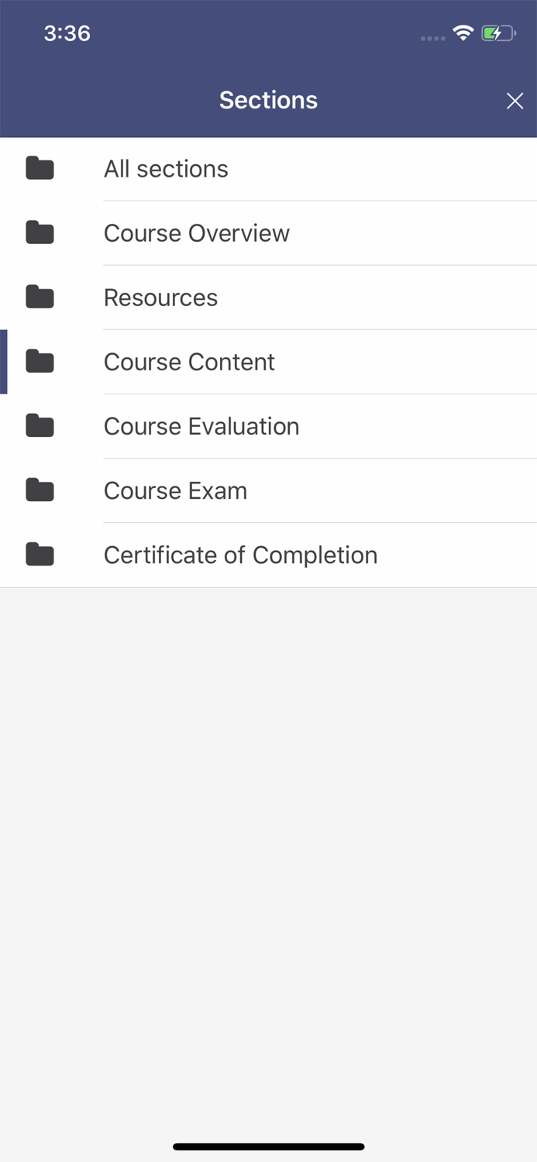This screenshot has height=1162, width=537.
Task: Select the Resources folder icon
Action: tap(40, 297)
